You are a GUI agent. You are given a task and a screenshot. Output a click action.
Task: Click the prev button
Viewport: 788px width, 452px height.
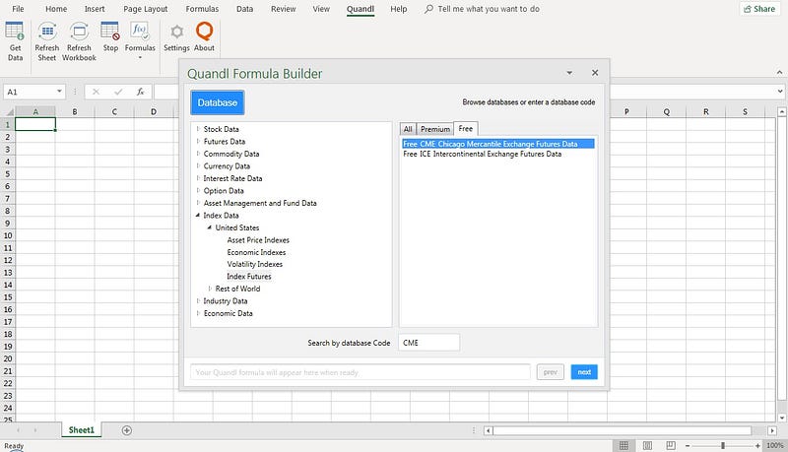[551, 372]
